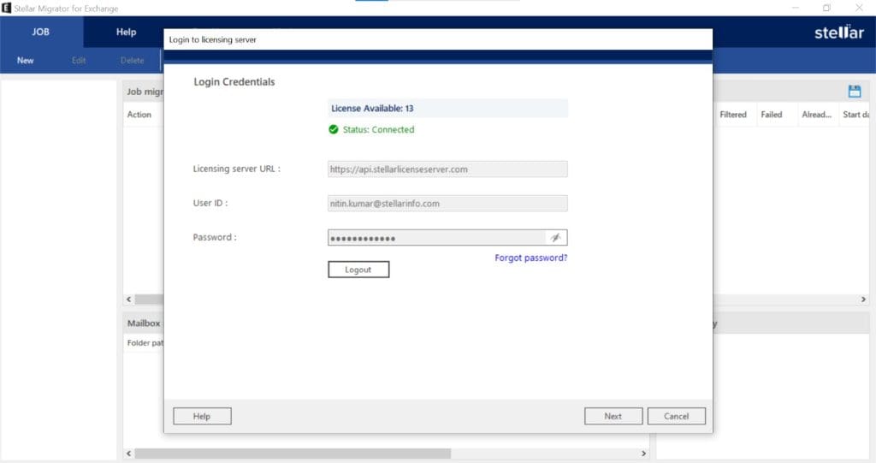Image resolution: width=876 pixels, height=463 pixels.
Task: Click left arrow of job table scrollbar
Action: 129,300
